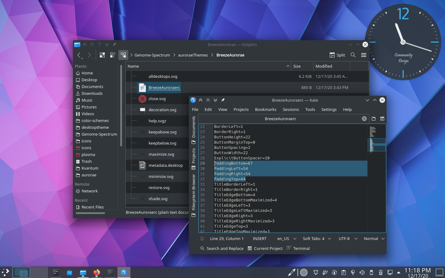Open Kate Edit menu

click(208, 109)
